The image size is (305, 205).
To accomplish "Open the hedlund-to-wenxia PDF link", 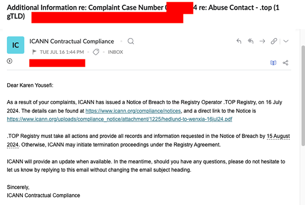I will tap(119, 119).
